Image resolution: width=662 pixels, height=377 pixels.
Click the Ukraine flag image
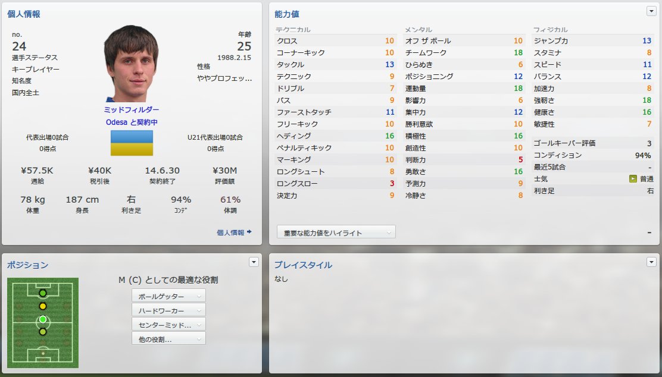point(132,143)
